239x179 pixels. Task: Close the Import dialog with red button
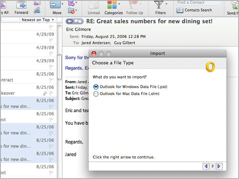tap(94, 54)
